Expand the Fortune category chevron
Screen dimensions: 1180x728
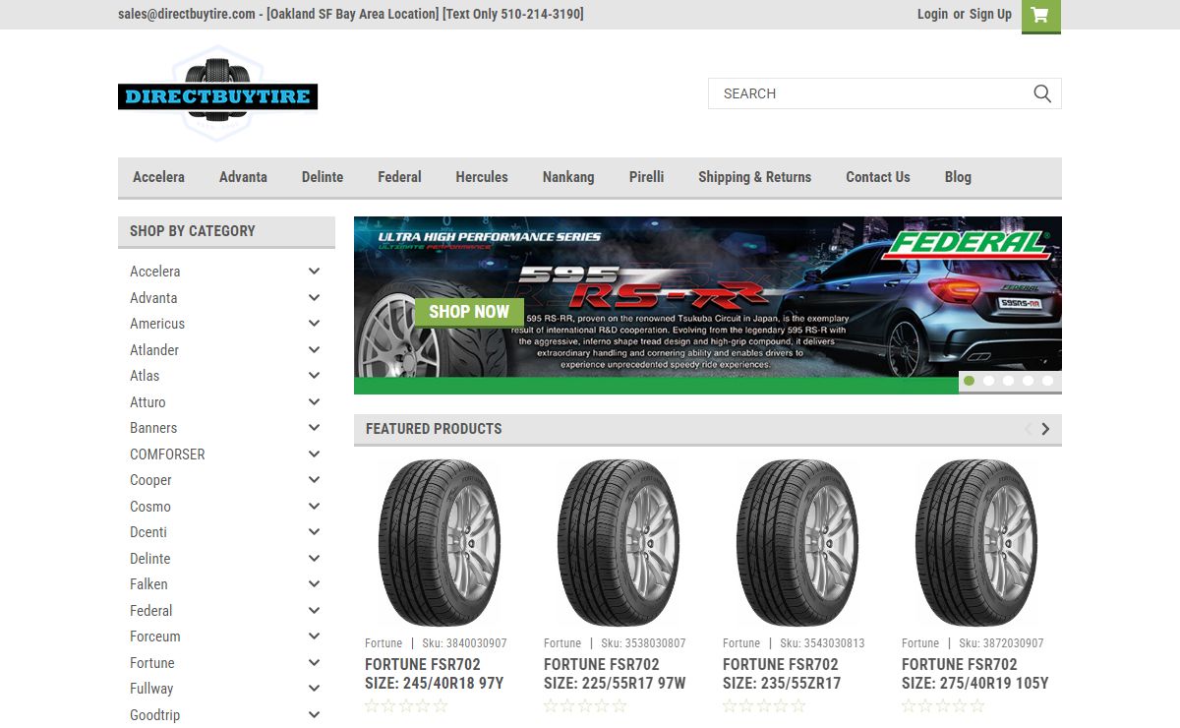[x=314, y=662]
